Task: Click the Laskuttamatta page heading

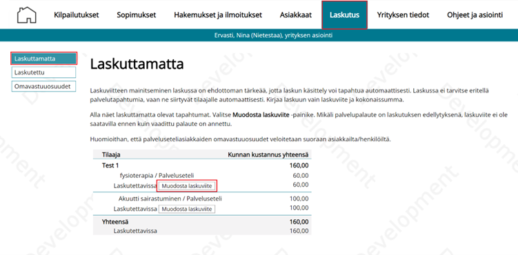Action: coord(137,64)
